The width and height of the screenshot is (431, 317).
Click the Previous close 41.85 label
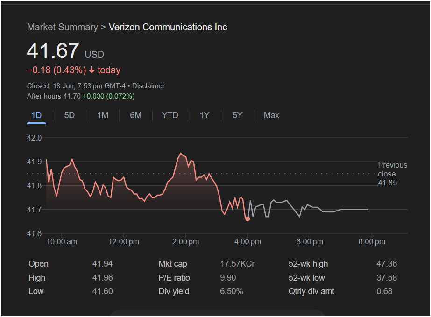coord(392,174)
